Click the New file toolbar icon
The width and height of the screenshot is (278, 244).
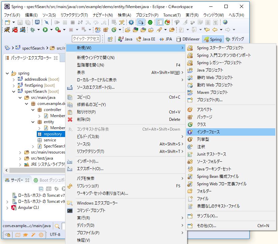click(7, 22)
